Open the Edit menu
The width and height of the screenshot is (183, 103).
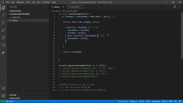tap(13, 2)
